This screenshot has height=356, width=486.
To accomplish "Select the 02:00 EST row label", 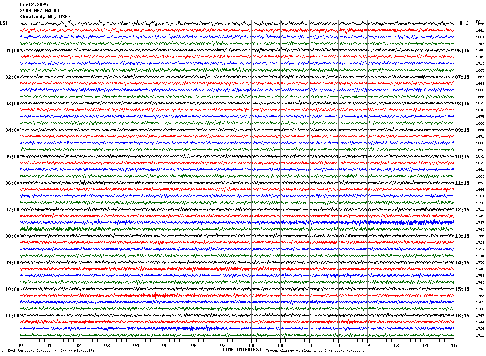I will pyautogui.click(x=12, y=77).
